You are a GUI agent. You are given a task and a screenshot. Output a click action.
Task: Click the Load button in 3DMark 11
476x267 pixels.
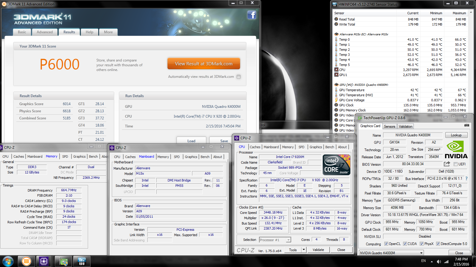(191, 141)
